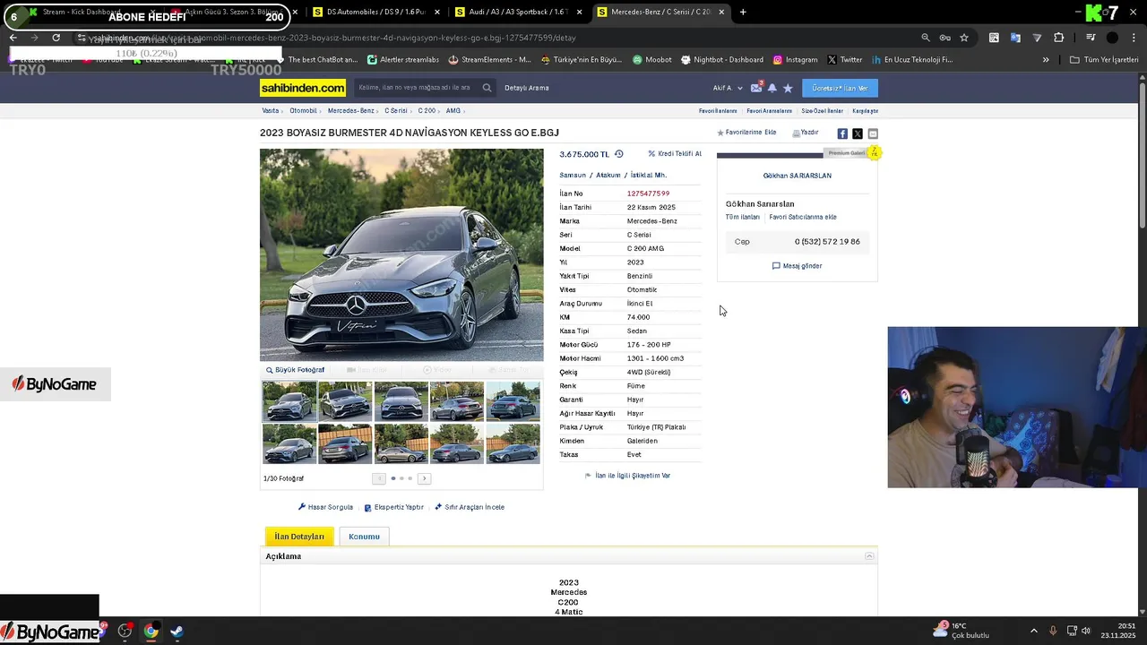Open Detaylı Arama link
The height and width of the screenshot is (645, 1147).
click(x=527, y=88)
